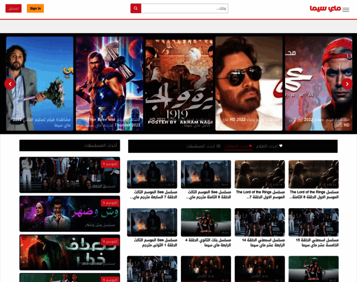Open Lord of the Rings episode 7 thumbnail
The width and height of the screenshot is (357, 282).
pos(260,174)
